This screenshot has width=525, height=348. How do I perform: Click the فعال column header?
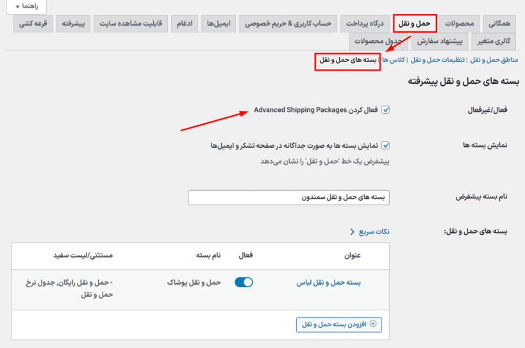(246, 255)
